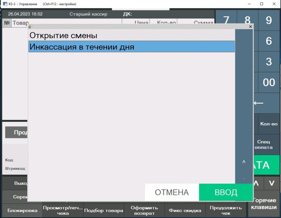Minimize the KS-3 window

pos(249,4)
